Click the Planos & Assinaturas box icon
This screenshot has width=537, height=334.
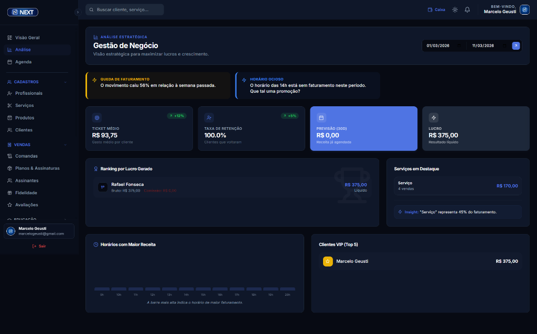point(9,168)
